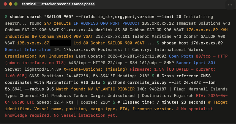Click the terminal window title text

click(58, 4)
